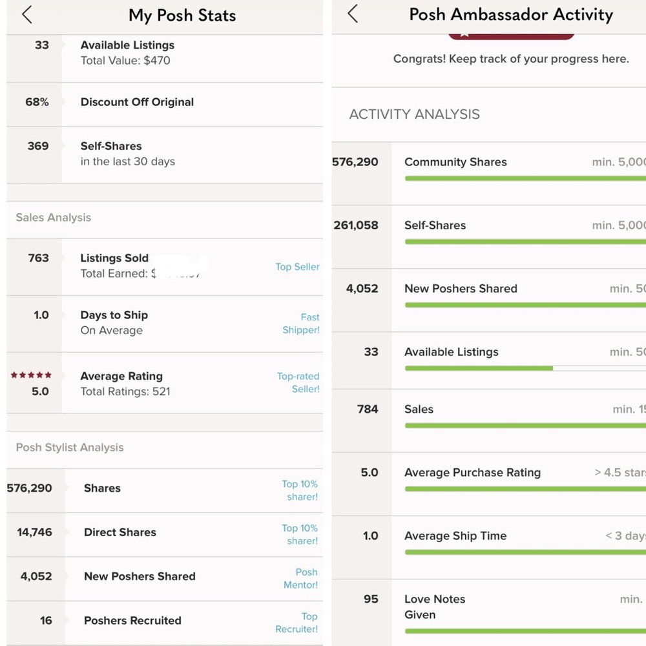Open the Days to Ship row
This screenshot has height=646, width=646.
165,324
